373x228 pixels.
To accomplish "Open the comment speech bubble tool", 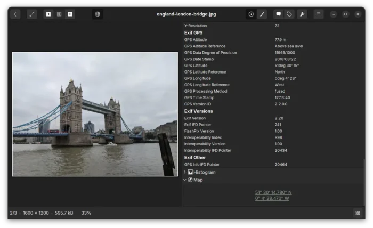I will click(x=278, y=14).
